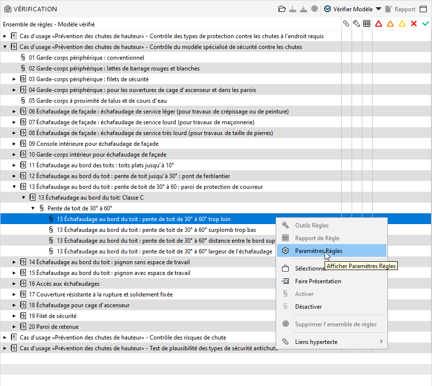Click the second save/download ruleset icon

click(304, 9)
